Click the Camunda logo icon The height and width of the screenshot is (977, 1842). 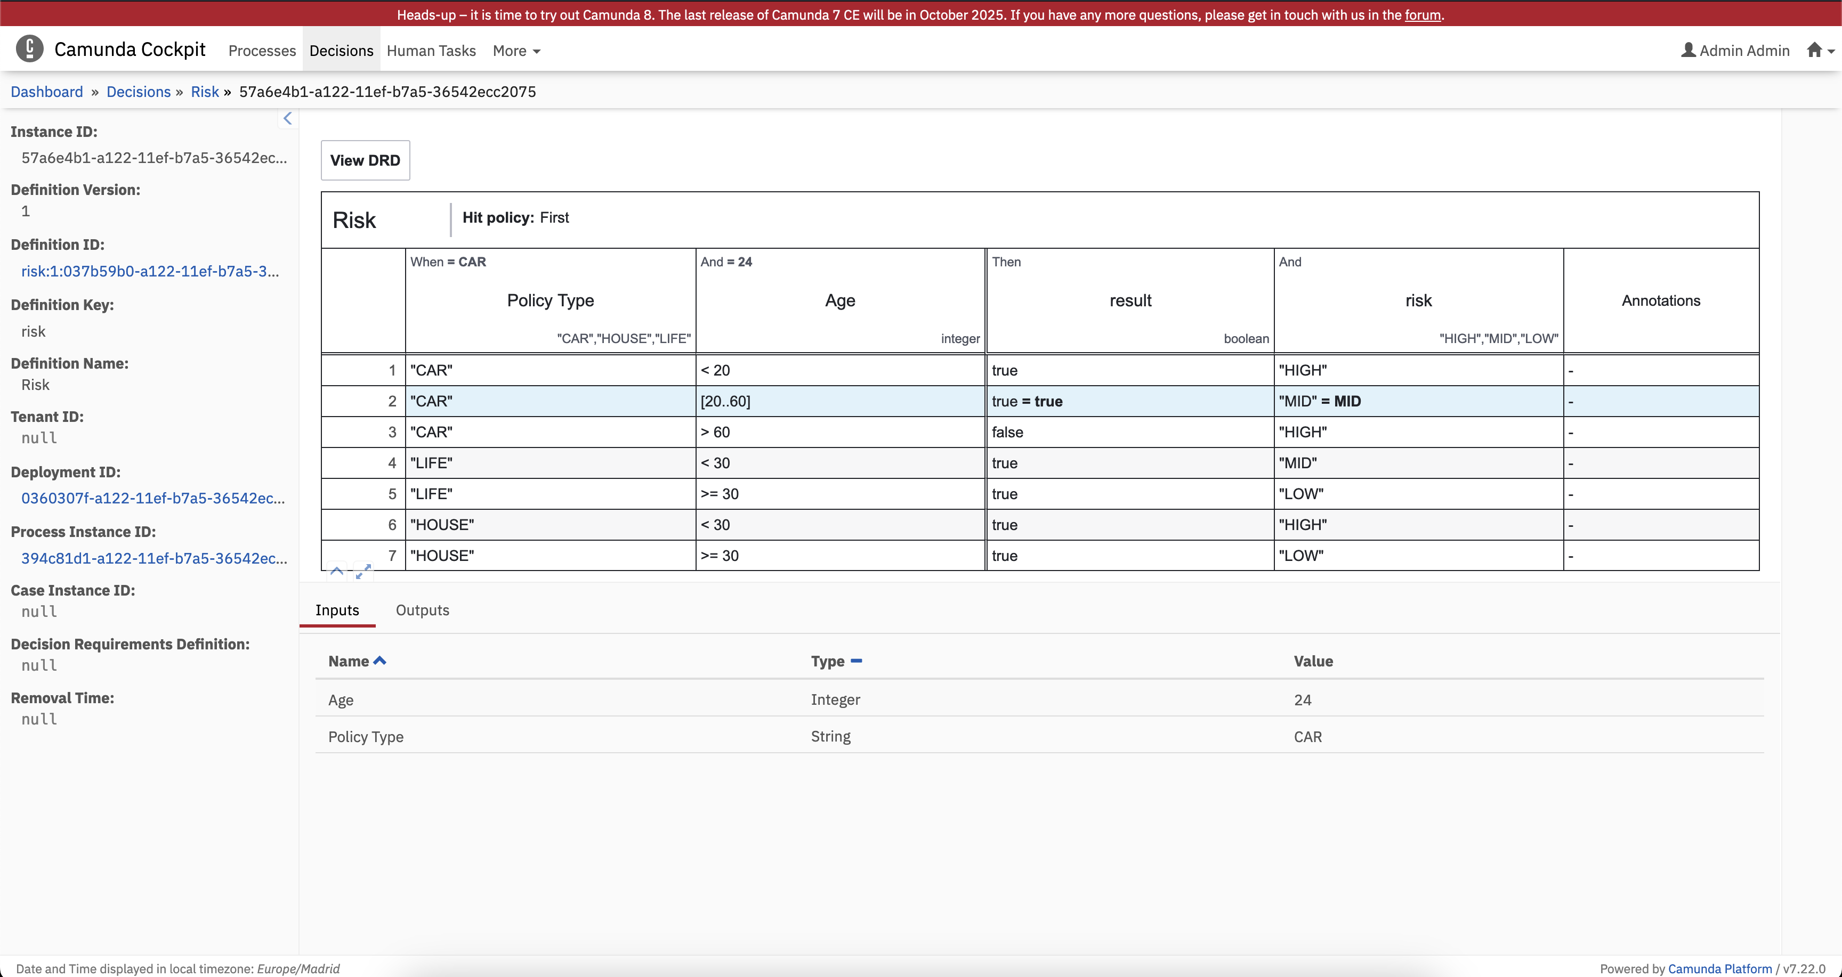coord(29,48)
